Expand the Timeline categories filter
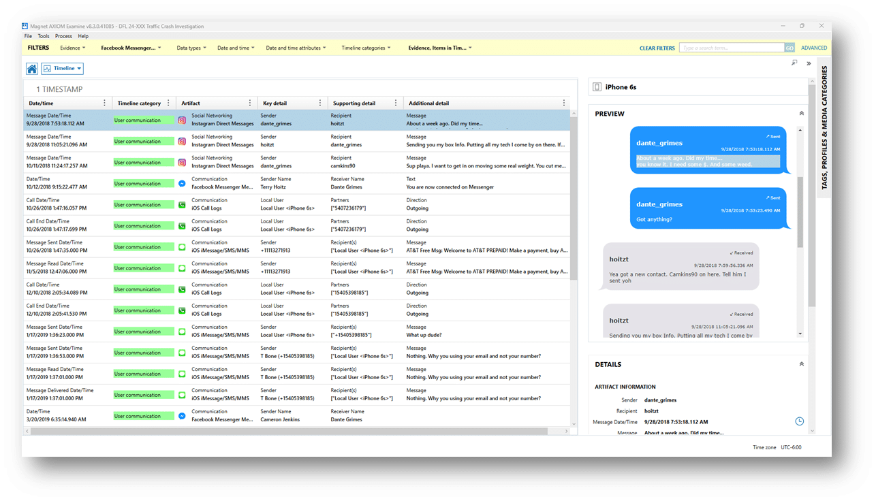Screen dimensions: 876x501 [x=366, y=48]
